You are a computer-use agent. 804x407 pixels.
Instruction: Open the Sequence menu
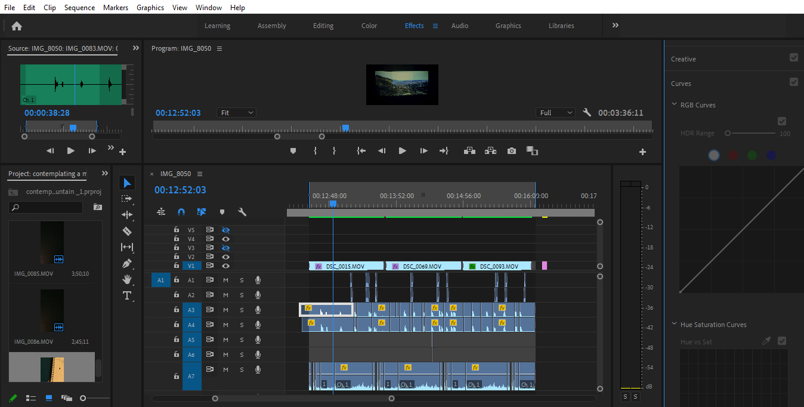tap(79, 8)
